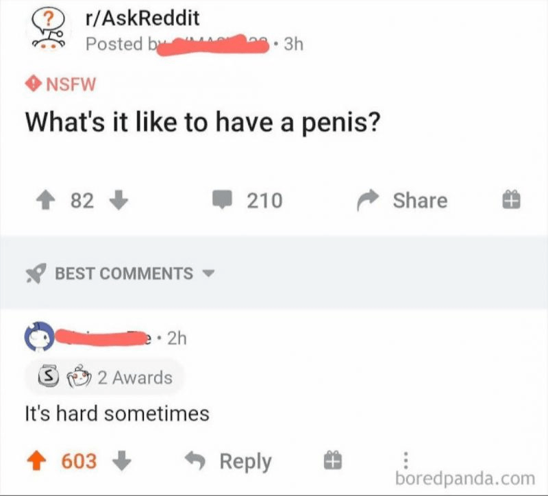This screenshot has width=548, height=496.
Task: Click the AskReddit community avatar
Action: coord(49,30)
